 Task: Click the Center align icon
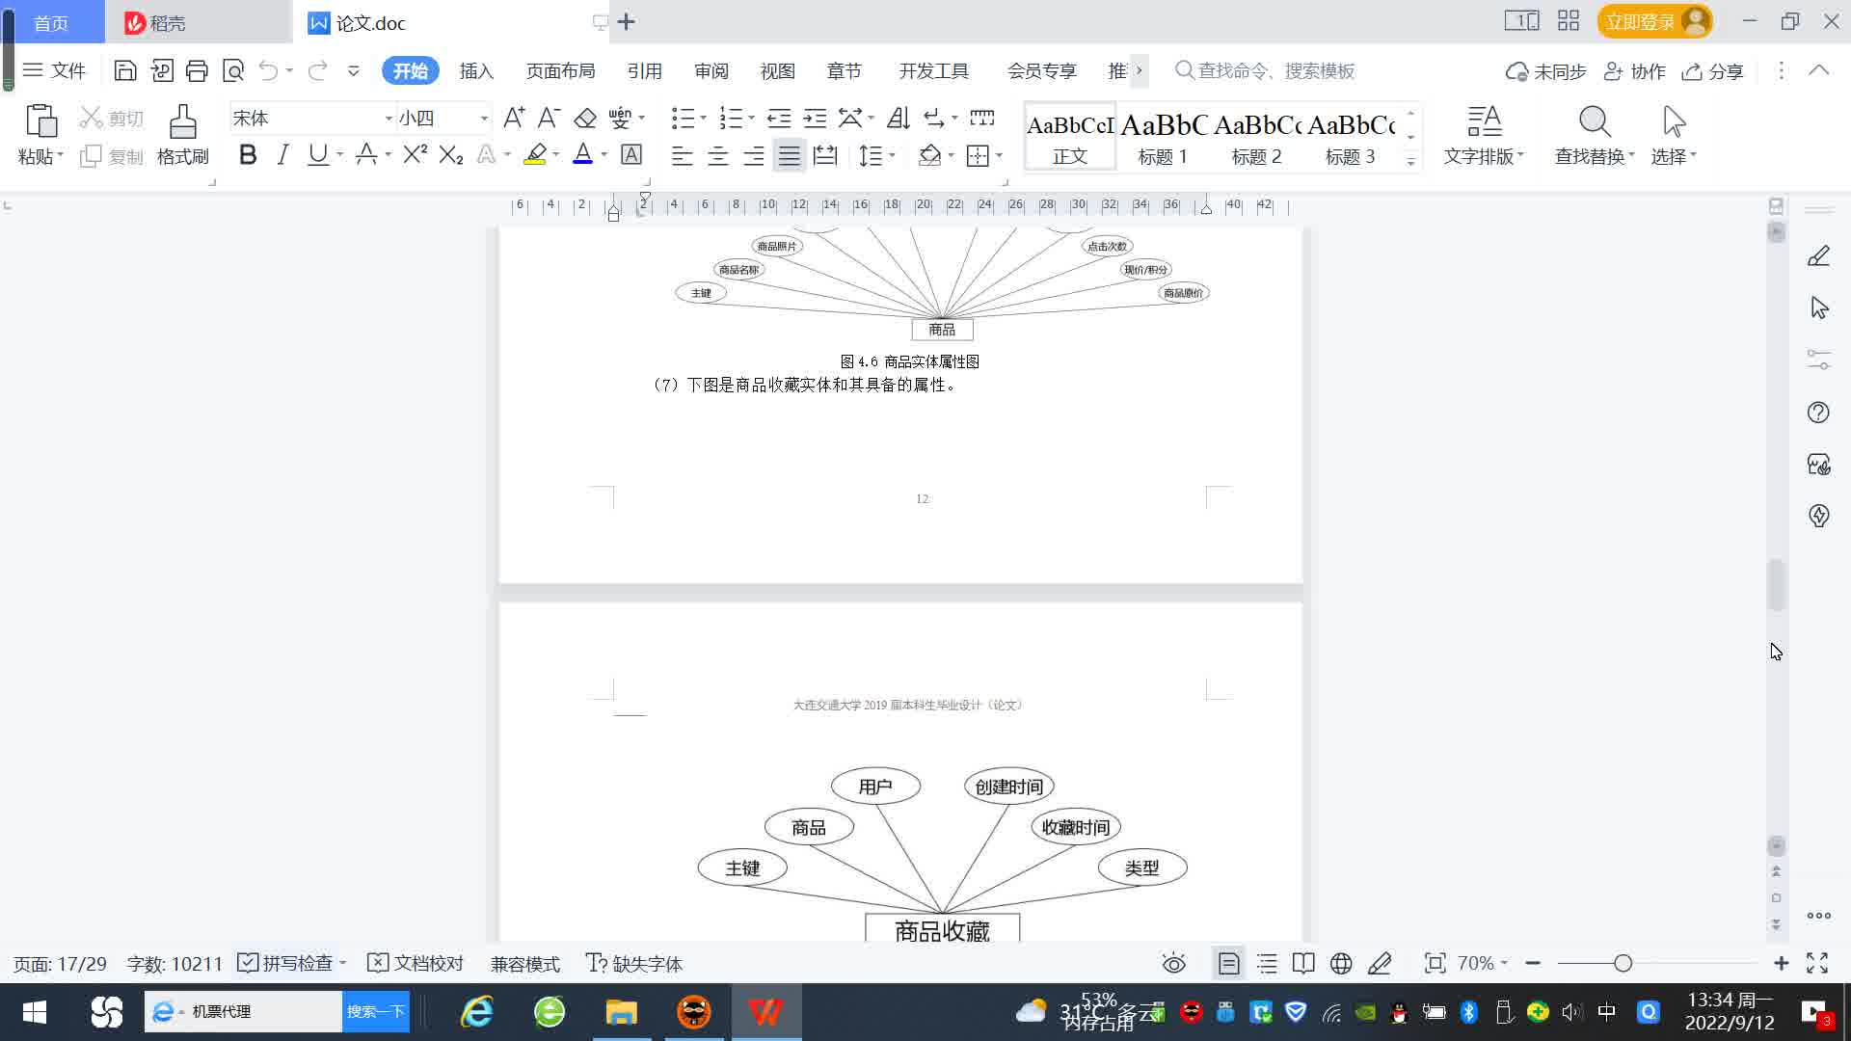(717, 156)
